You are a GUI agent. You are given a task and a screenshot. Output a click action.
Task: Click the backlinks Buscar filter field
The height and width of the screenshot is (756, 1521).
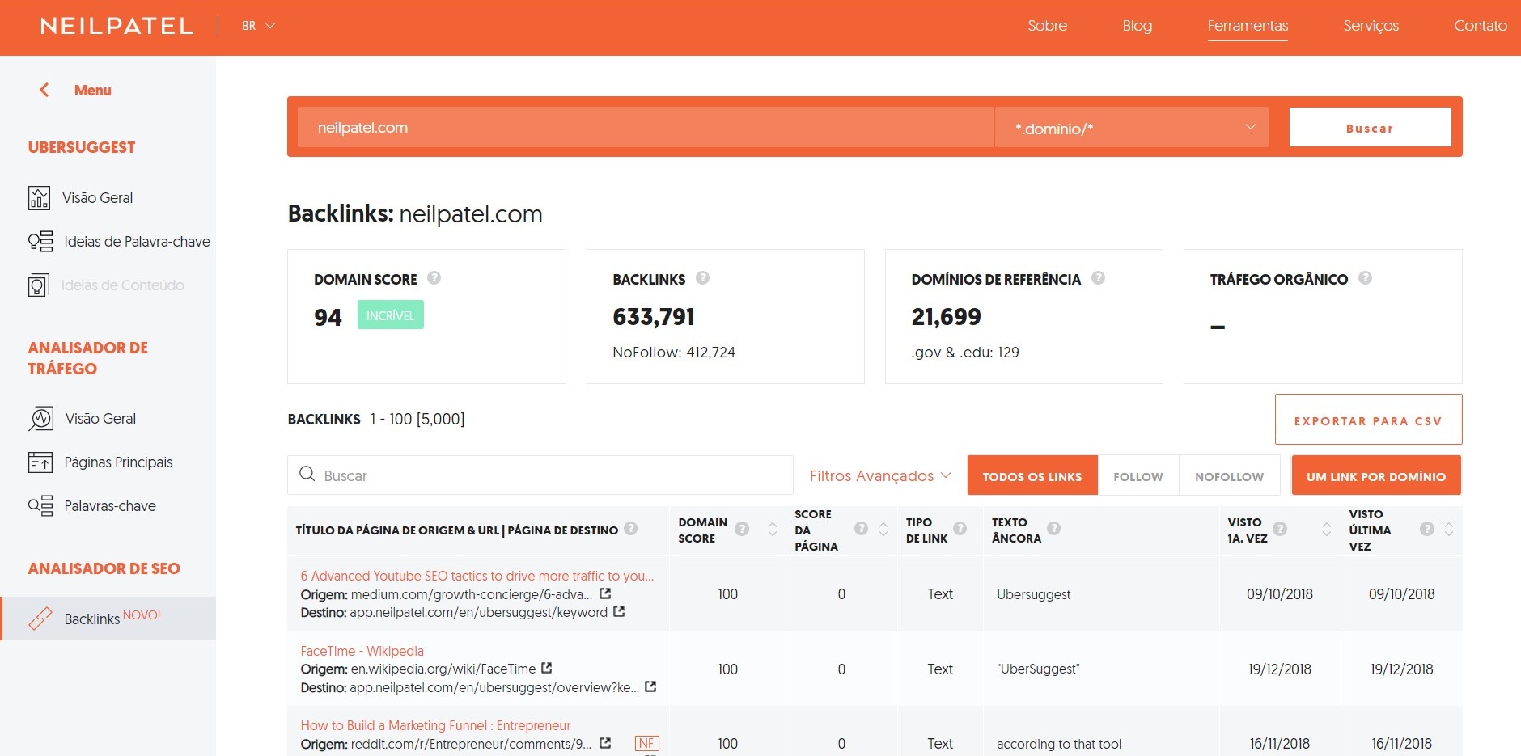[540, 475]
